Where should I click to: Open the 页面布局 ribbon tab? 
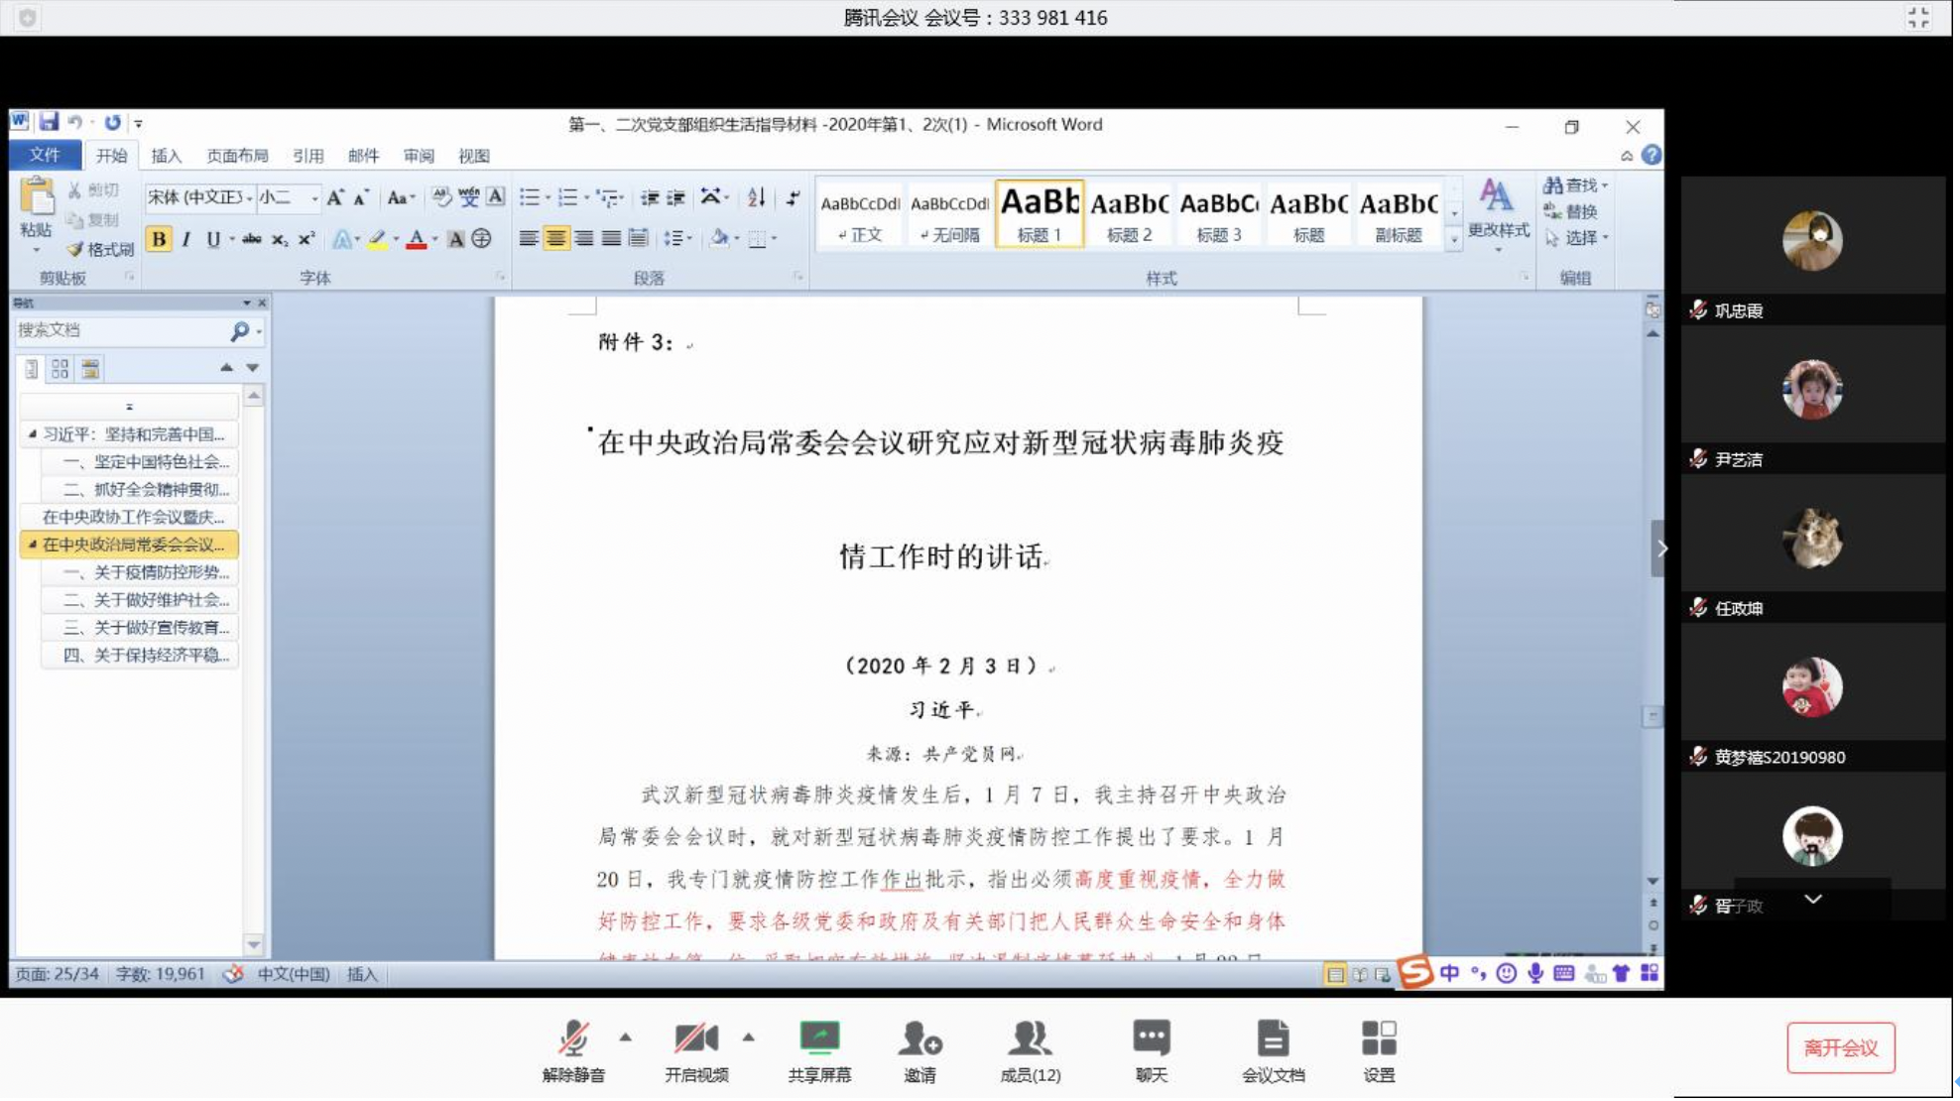coord(238,157)
